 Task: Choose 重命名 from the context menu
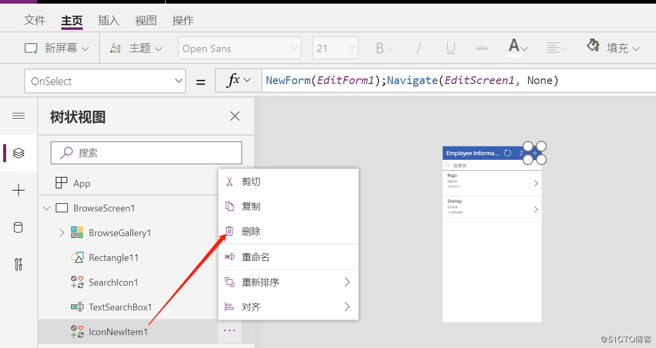coord(289,257)
